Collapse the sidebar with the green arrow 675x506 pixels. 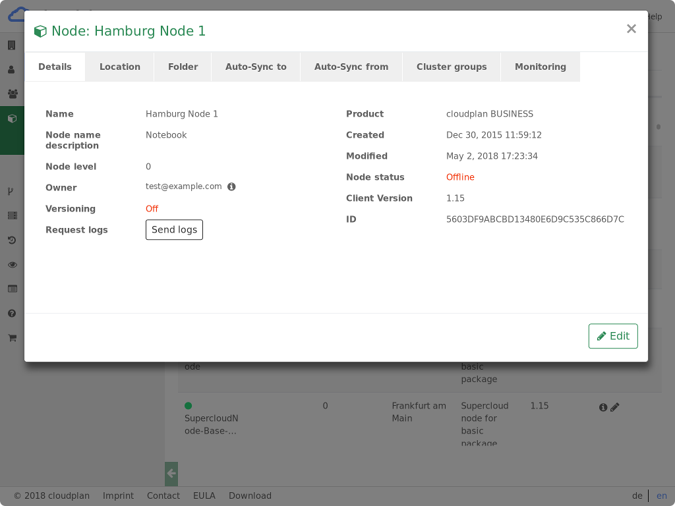click(171, 473)
